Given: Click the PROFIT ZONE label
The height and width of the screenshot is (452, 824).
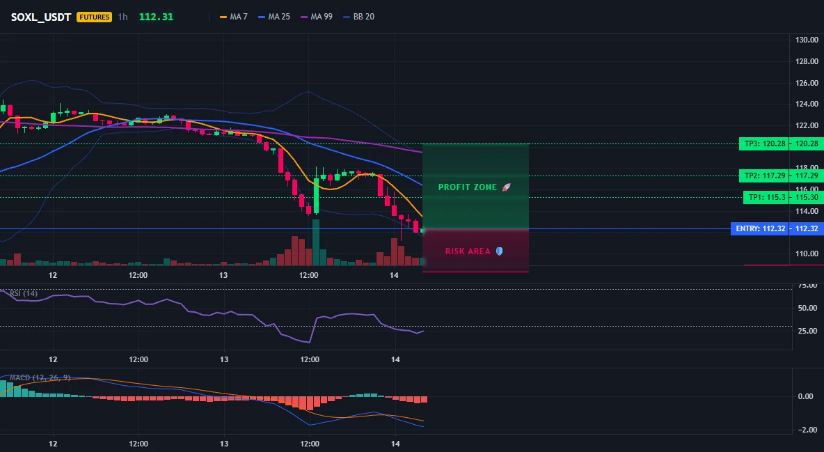Looking at the screenshot, I should coord(467,187).
